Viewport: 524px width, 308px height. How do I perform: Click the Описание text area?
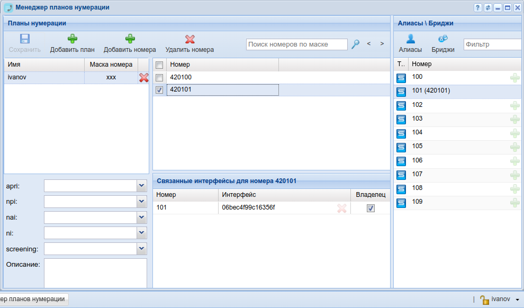[95, 273]
